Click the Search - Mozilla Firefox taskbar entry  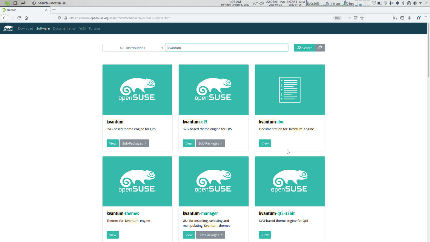[x=50, y=3]
